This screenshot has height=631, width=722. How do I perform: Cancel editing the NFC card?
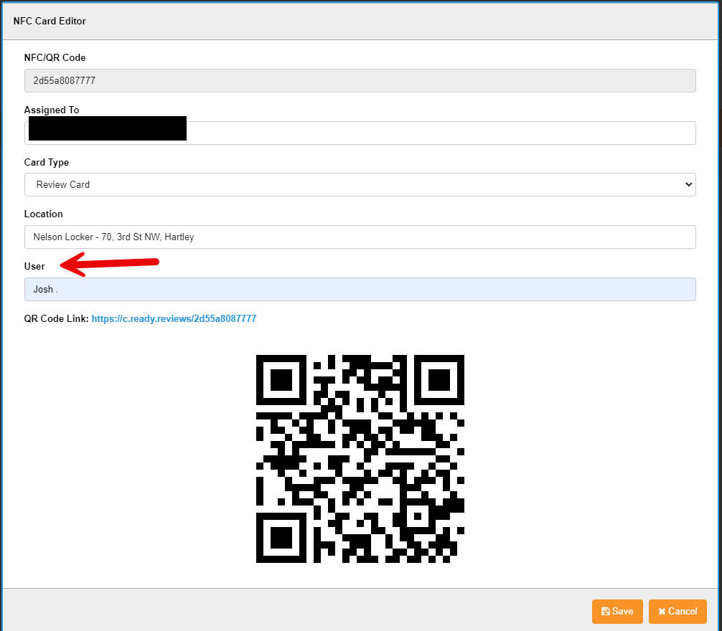pos(678,612)
